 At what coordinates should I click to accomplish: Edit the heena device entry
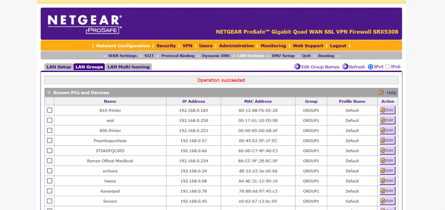click(x=388, y=181)
